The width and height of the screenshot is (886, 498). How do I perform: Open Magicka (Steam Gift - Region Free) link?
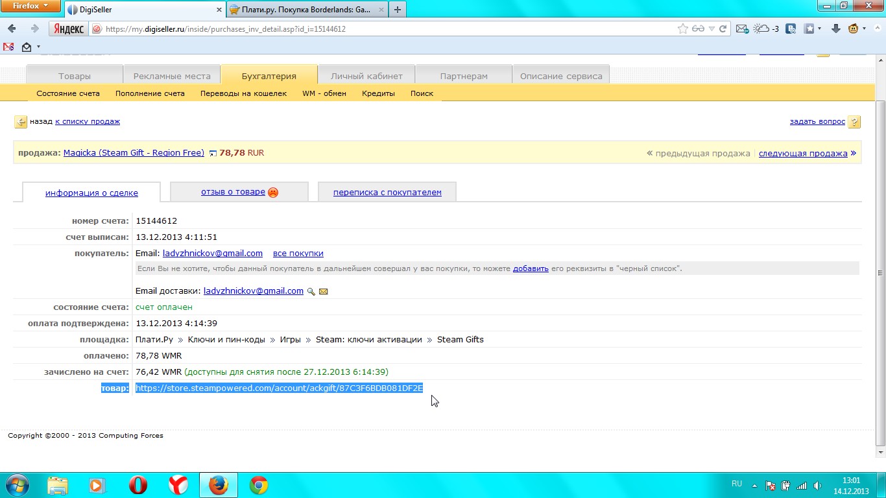(134, 153)
